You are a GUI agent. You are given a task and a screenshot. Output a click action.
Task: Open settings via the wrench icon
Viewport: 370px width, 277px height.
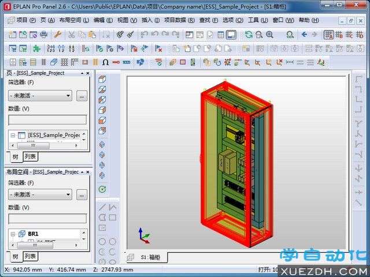(x=57, y=35)
